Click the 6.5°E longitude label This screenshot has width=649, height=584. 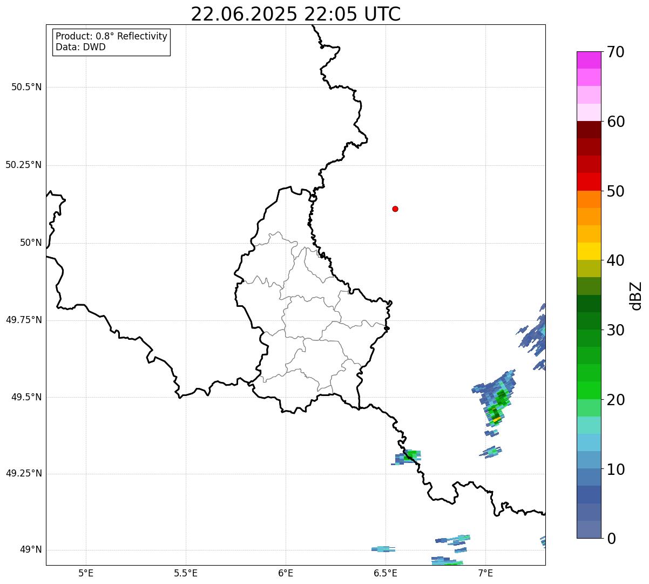pyautogui.click(x=386, y=573)
